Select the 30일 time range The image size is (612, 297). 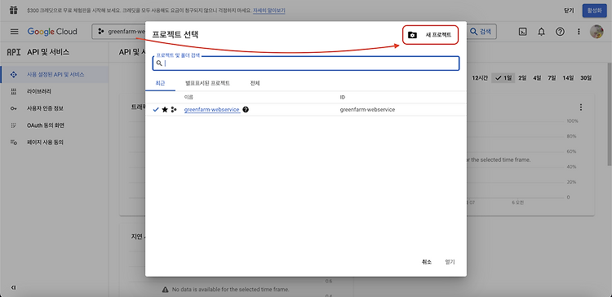pyautogui.click(x=586, y=78)
